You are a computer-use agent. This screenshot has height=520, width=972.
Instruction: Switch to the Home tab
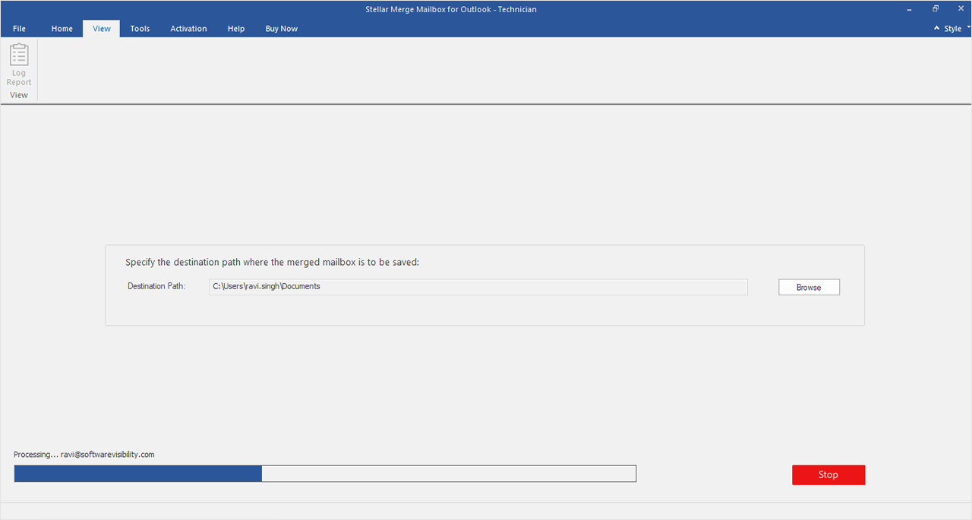[x=62, y=29]
